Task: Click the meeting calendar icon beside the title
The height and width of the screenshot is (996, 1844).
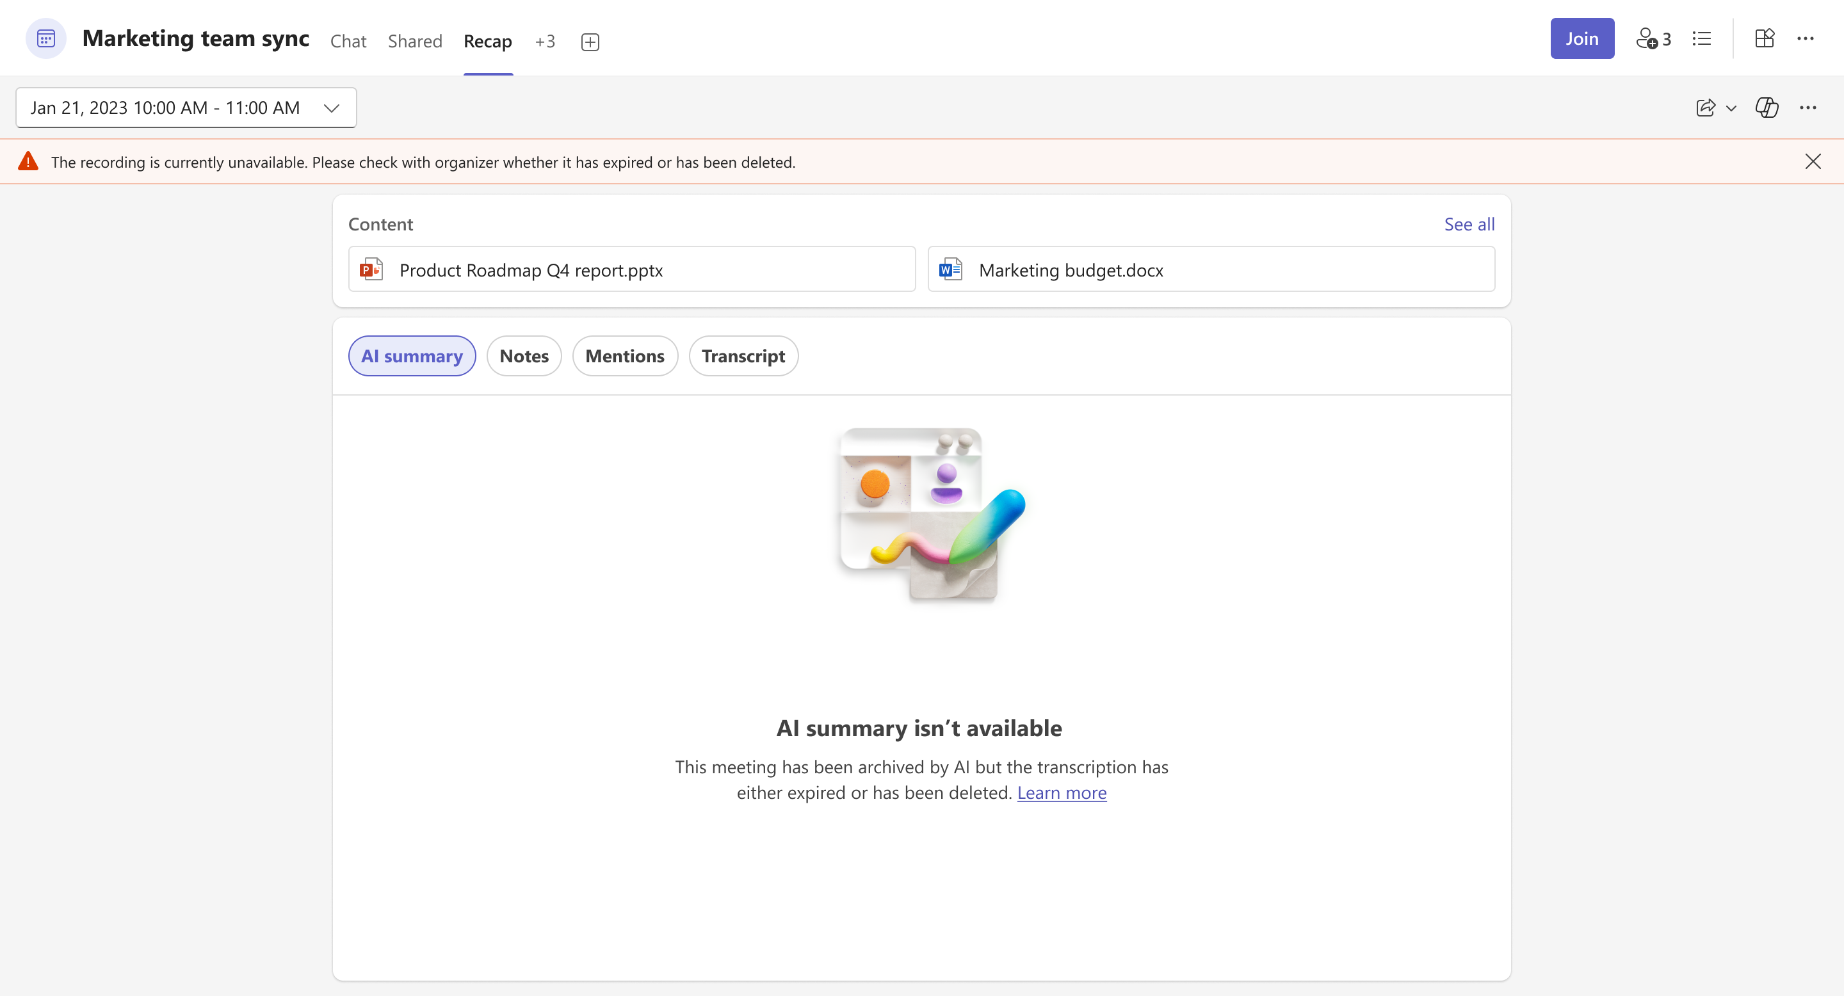Action: coord(46,38)
